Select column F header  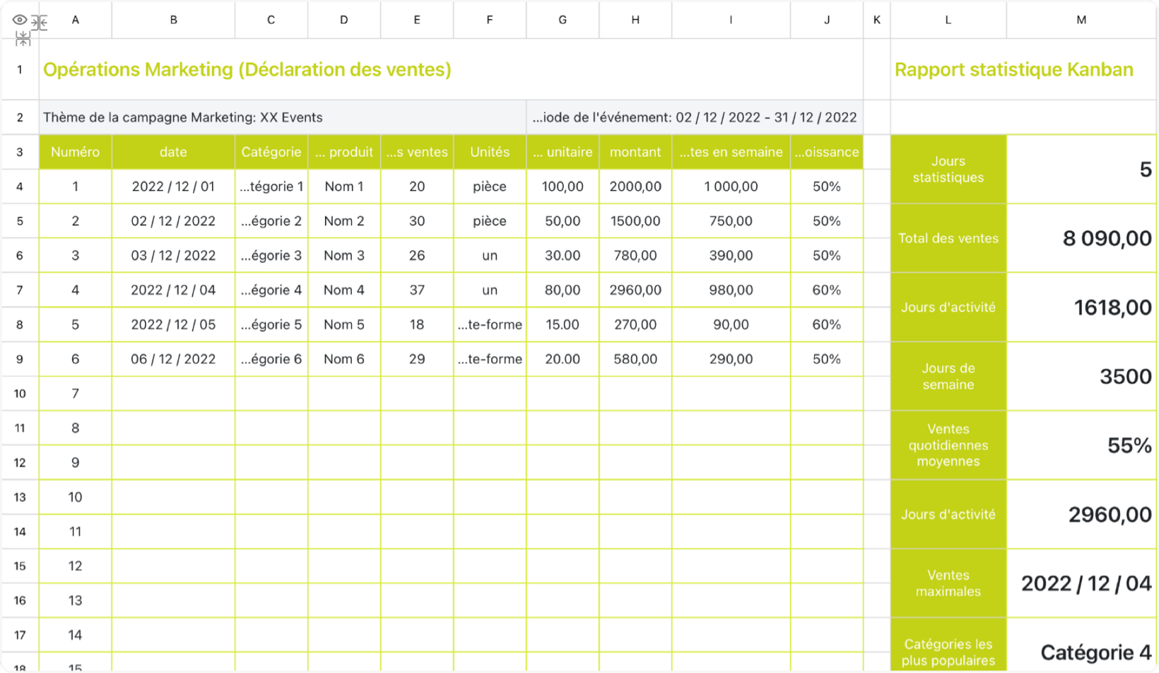tap(489, 20)
